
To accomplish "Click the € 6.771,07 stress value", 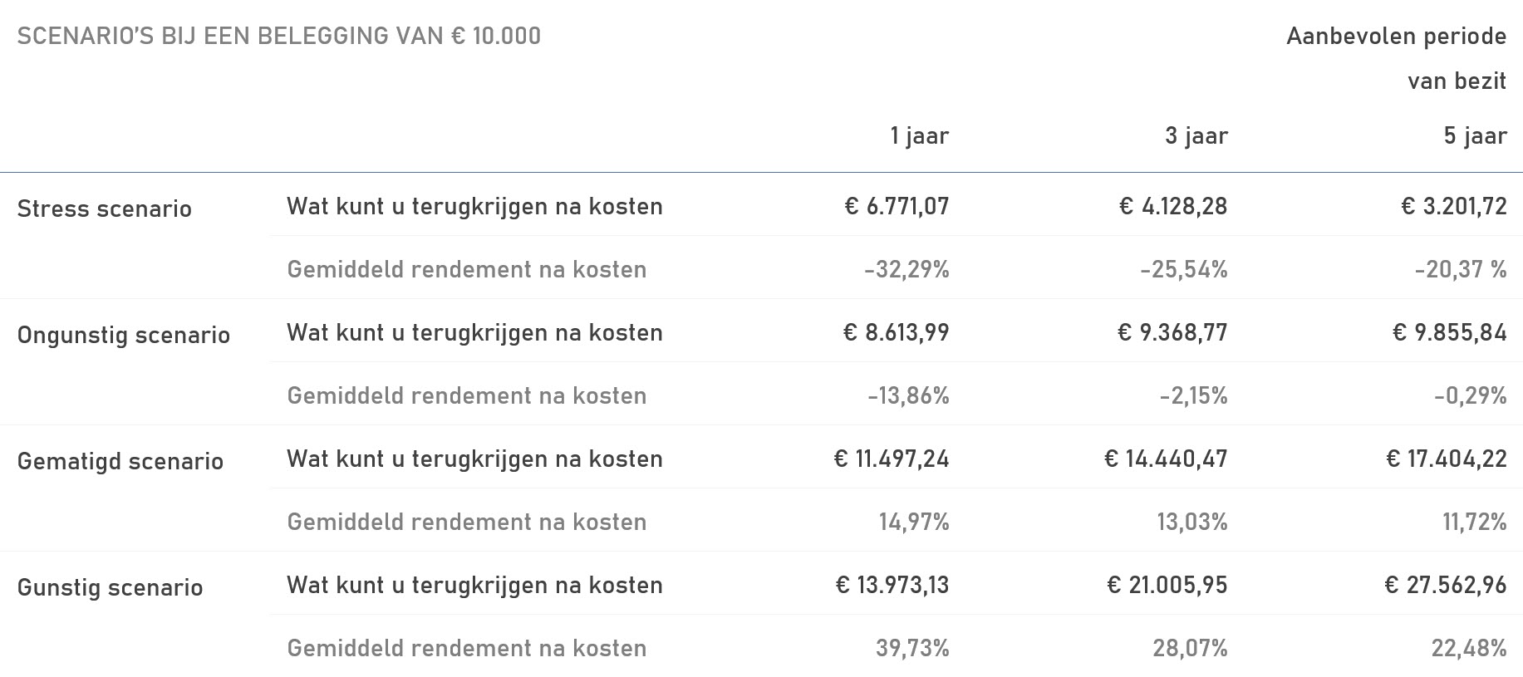I will [897, 206].
